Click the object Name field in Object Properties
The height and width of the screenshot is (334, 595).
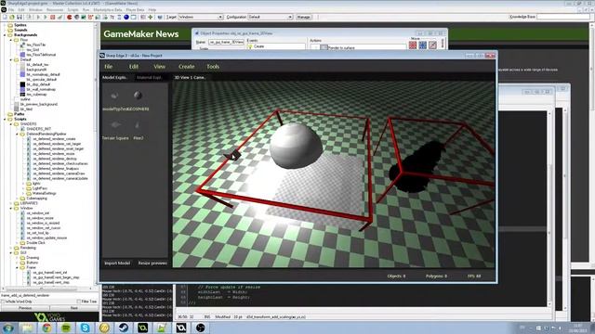point(226,42)
